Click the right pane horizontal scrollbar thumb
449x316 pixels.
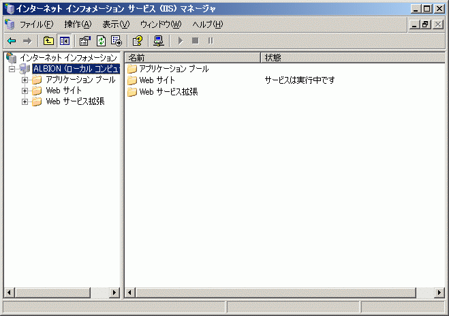point(275,293)
